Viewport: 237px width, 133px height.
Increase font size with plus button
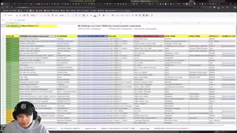tap(80, 16)
